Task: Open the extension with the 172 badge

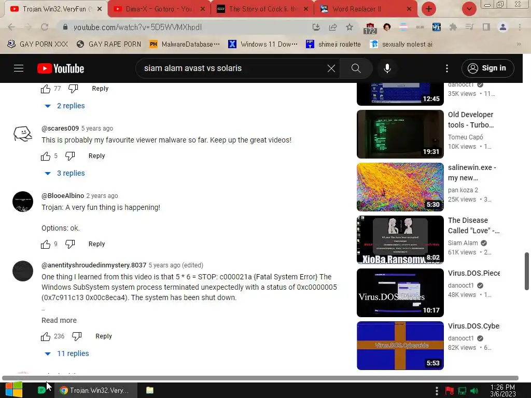Action: (x=370, y=28)
